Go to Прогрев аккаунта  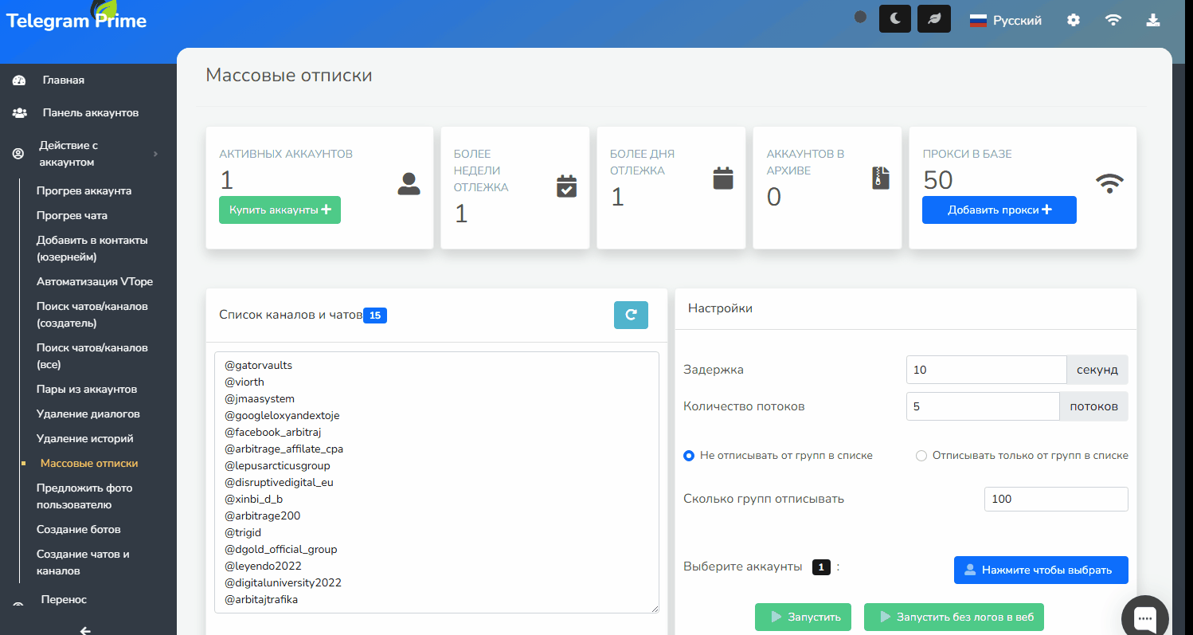(84, 191)
